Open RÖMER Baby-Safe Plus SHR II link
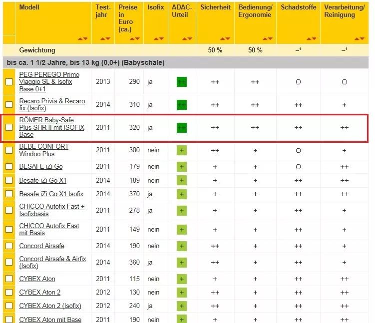The image size is (375, 323). (51, 127)
